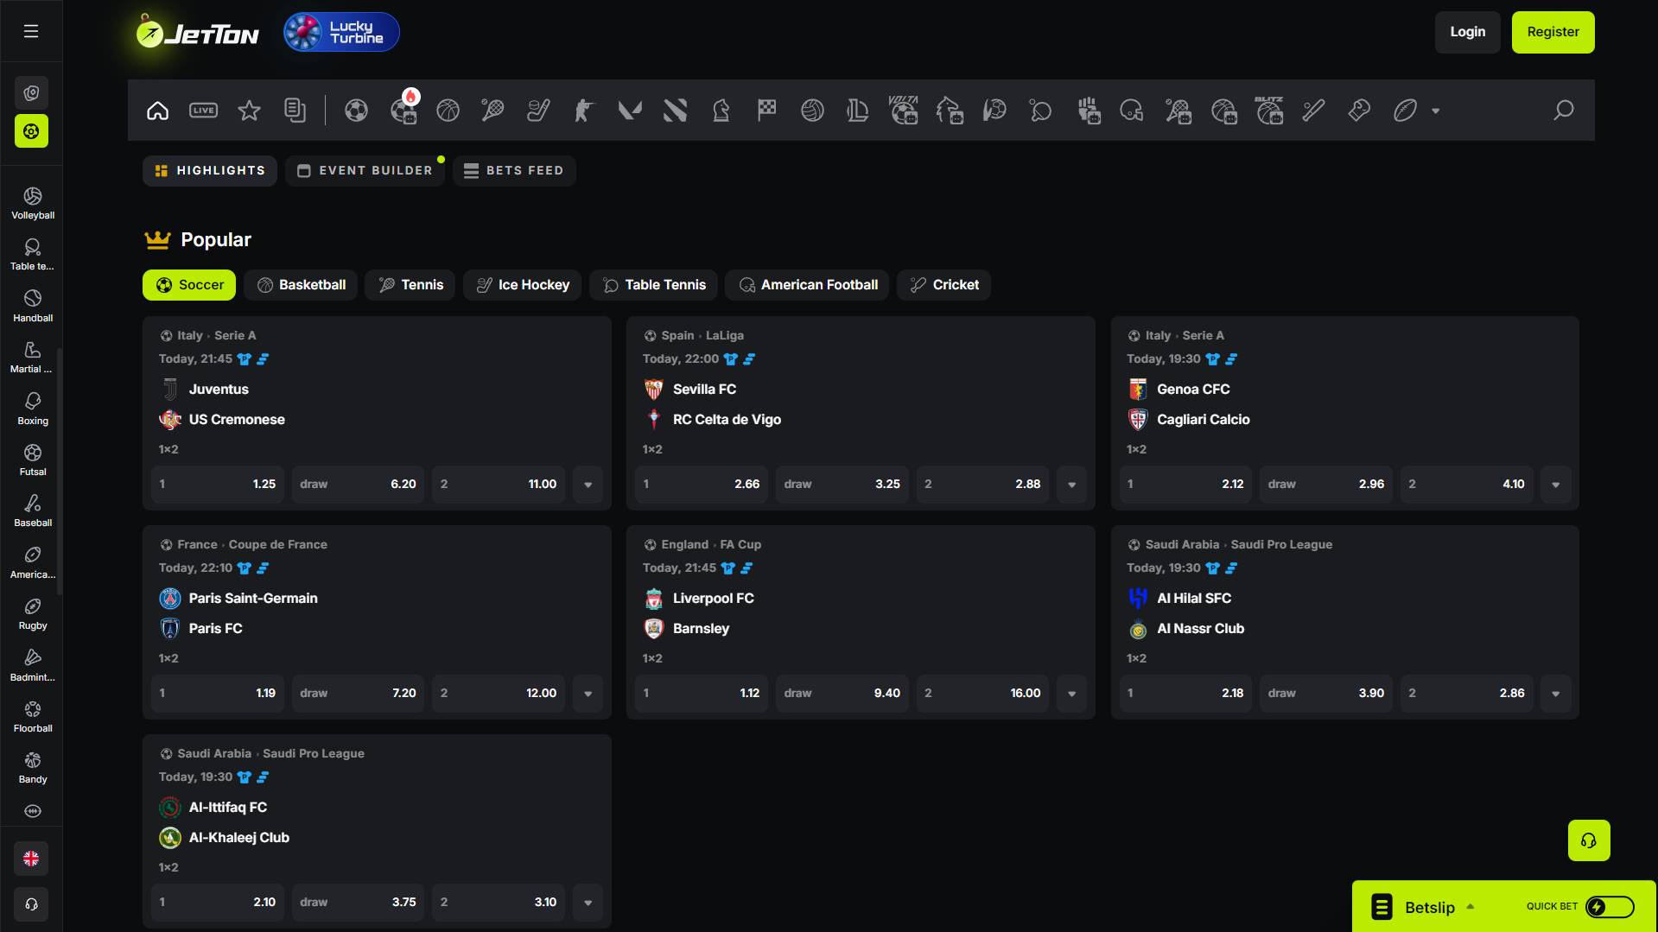Pick draw odds 3.25 for Sevilla match
This screenshot has width=1658, height=932.
coord(842,485)
